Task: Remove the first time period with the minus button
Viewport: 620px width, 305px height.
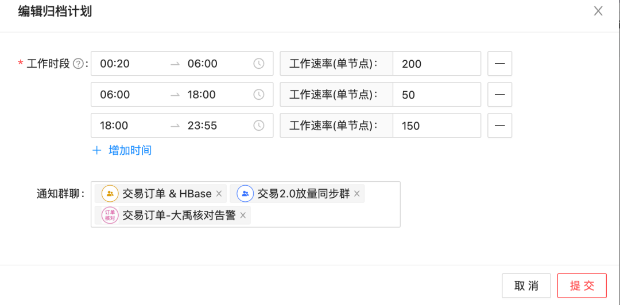Action: tap(500, 63)
